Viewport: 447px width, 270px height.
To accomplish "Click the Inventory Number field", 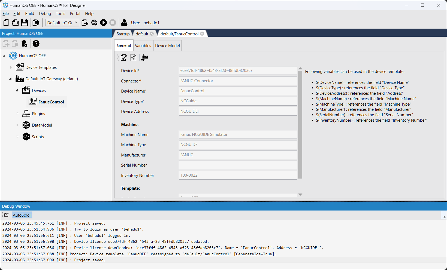I will coord(238,175).
